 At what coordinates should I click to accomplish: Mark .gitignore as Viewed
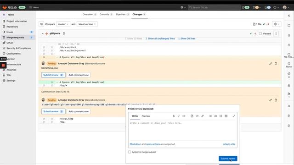pos(260,33)
